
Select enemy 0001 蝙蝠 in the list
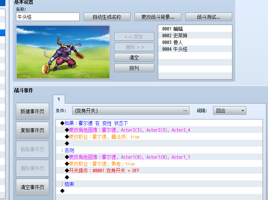click(195, 29)
